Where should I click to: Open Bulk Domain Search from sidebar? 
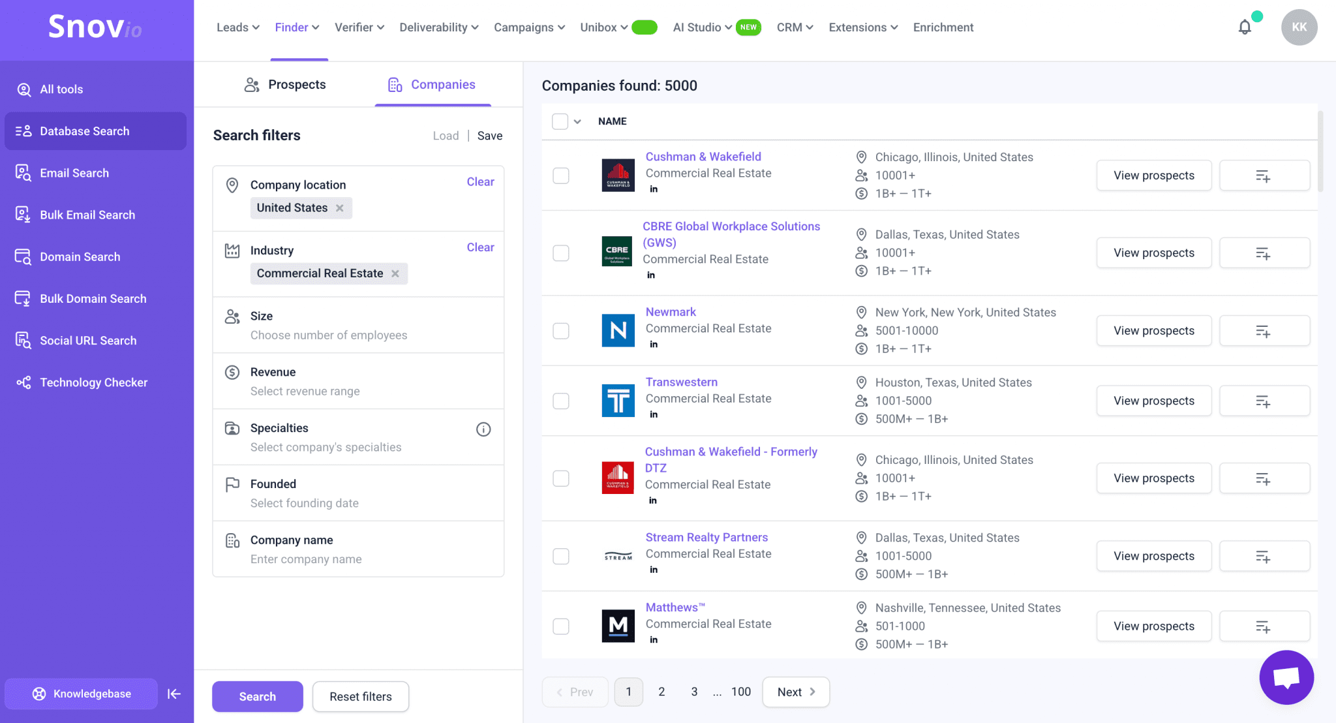(x=93, y=298)
